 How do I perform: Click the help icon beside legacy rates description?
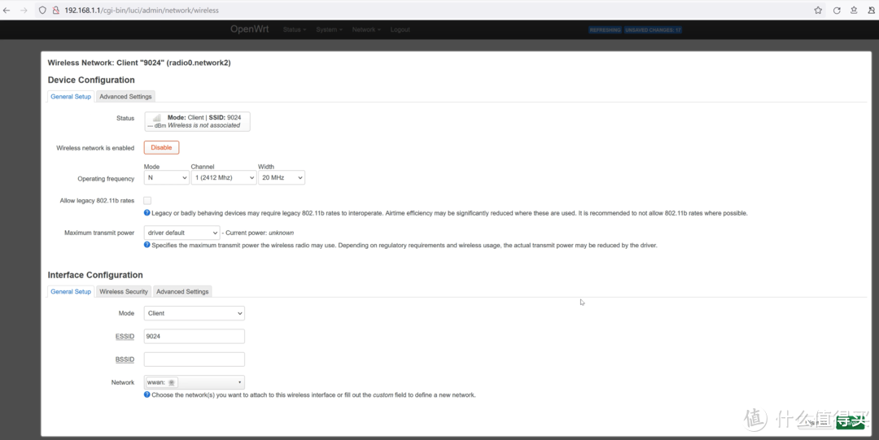[x=146, y=212]
